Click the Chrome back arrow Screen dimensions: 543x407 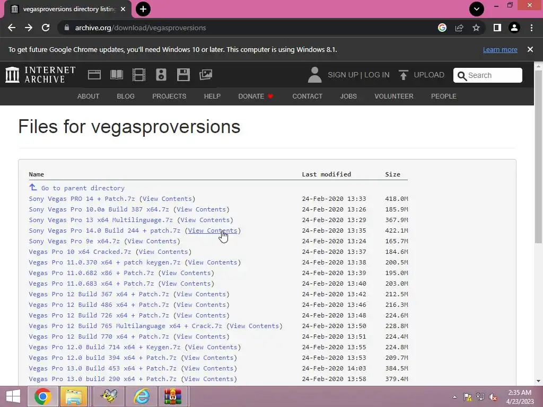pos(12,28)
